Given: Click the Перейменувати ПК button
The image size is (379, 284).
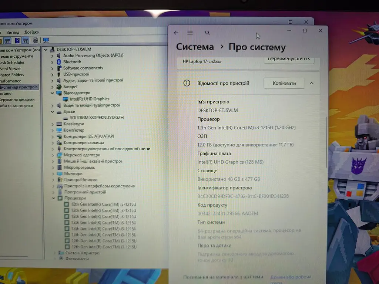Looking at the screenshot, I should tap(289, 60).
